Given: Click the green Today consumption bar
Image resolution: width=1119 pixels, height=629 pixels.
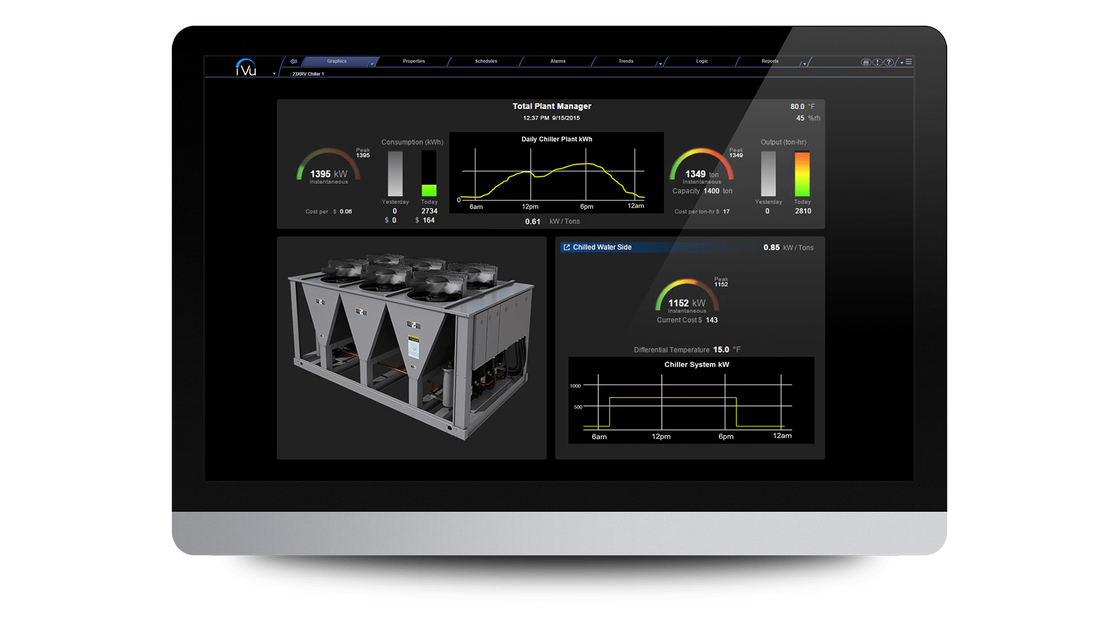Looking at the screenshot, I should tap(429, 190).
